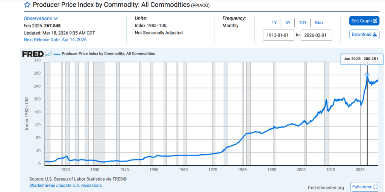The height and width of the screenshot is (192, 385).
Task: Select the 10Y time range
Action: point(303,23)
